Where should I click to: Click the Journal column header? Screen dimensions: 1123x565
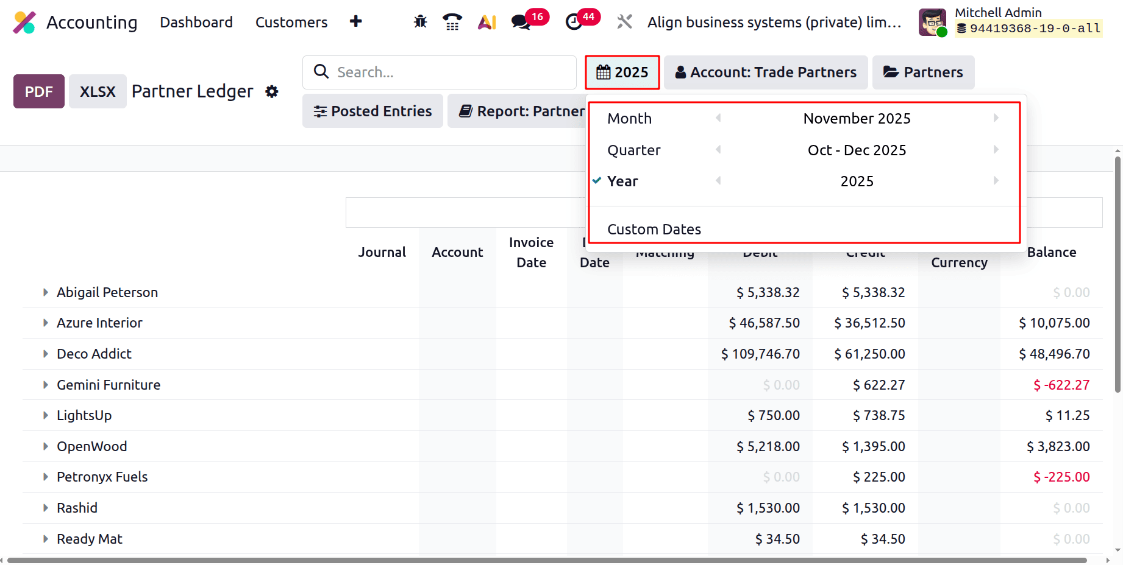382,252
